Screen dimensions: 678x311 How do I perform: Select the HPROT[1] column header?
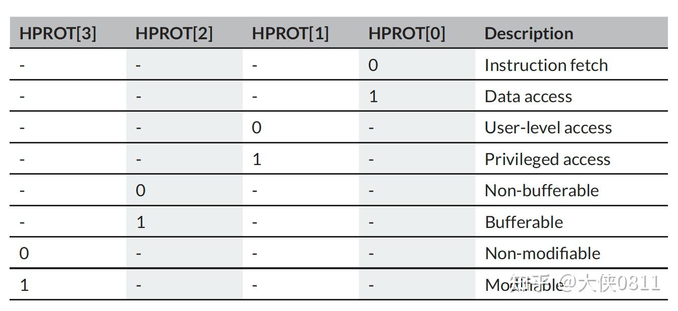(x=290, y=33)
